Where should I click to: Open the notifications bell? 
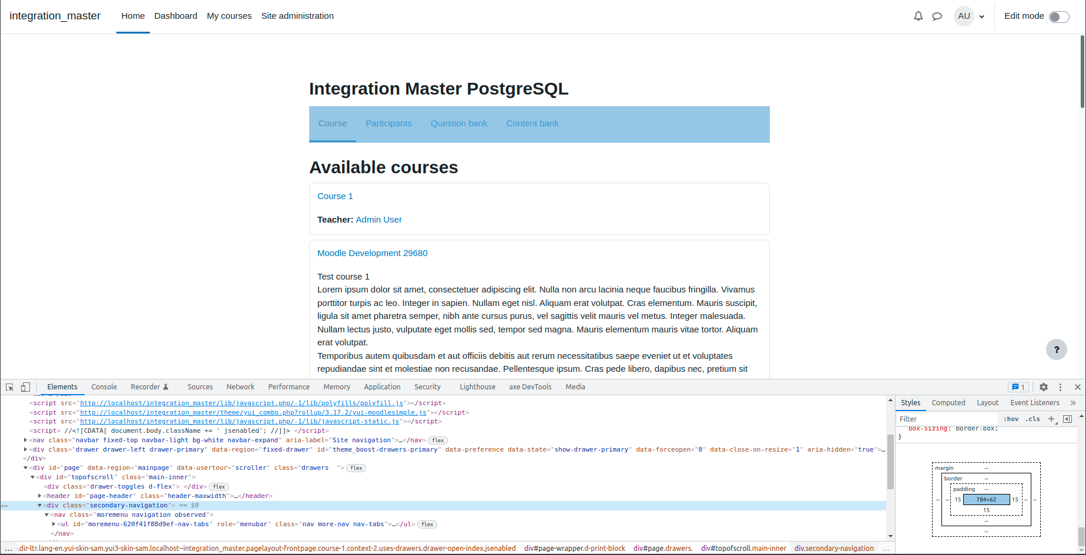[x=918, y=16]
